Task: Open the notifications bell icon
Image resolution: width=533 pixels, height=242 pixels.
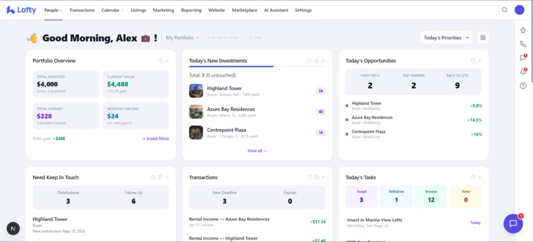Action: pos(523,71)
